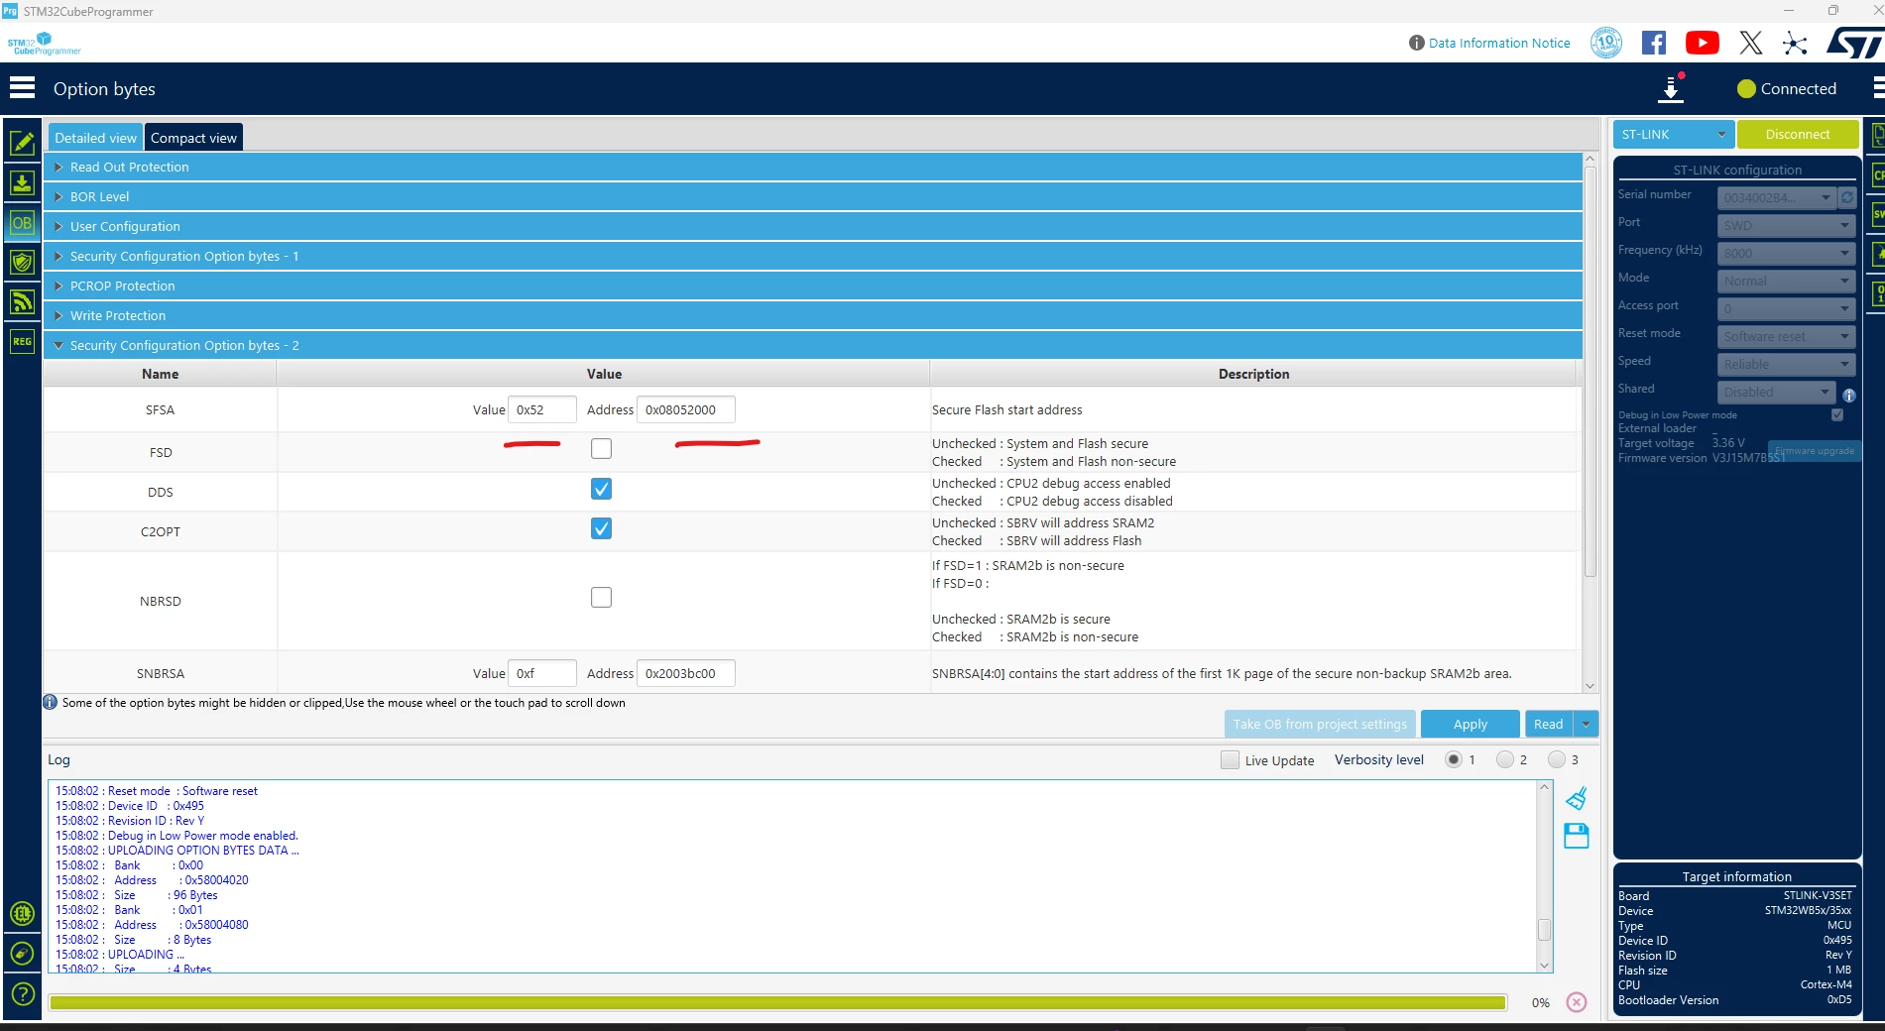This screenshot has width=1885, height=1031.
Task: Clear the log with the broom icon
Action: pos(1576,798)
